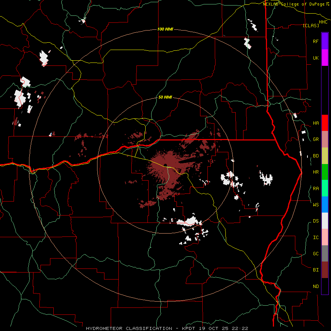The height and width of the screenshot is (331, 331).
Task: Click the HHC product code label
Action: click(x=323, y=22)
